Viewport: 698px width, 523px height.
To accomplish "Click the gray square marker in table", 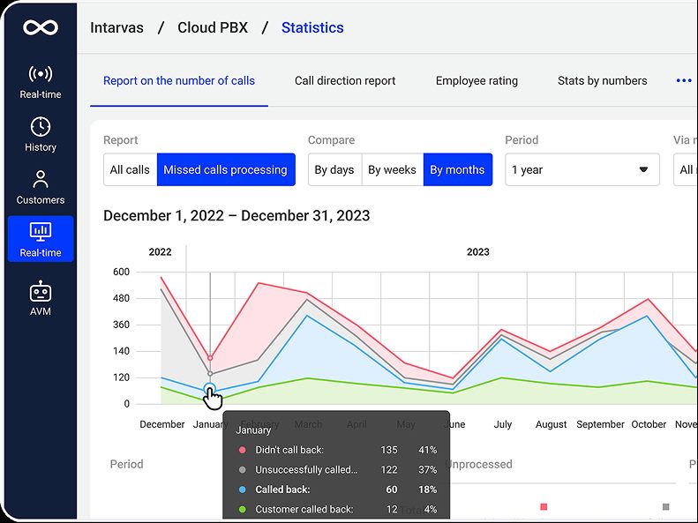I will 666,506.
